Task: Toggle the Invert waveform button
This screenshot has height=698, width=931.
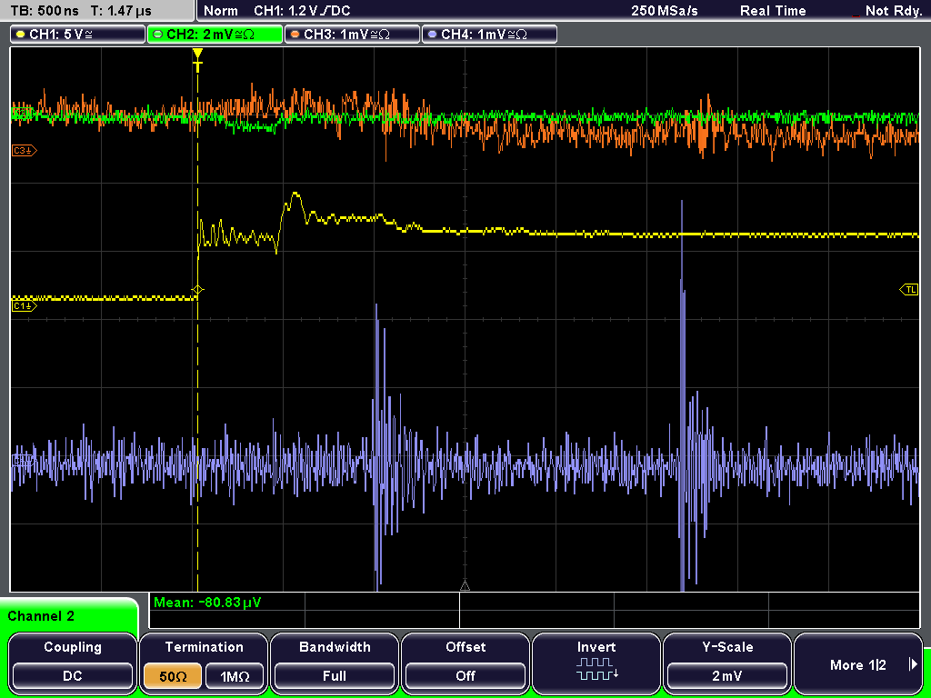Action: click(x=596, y=663)
